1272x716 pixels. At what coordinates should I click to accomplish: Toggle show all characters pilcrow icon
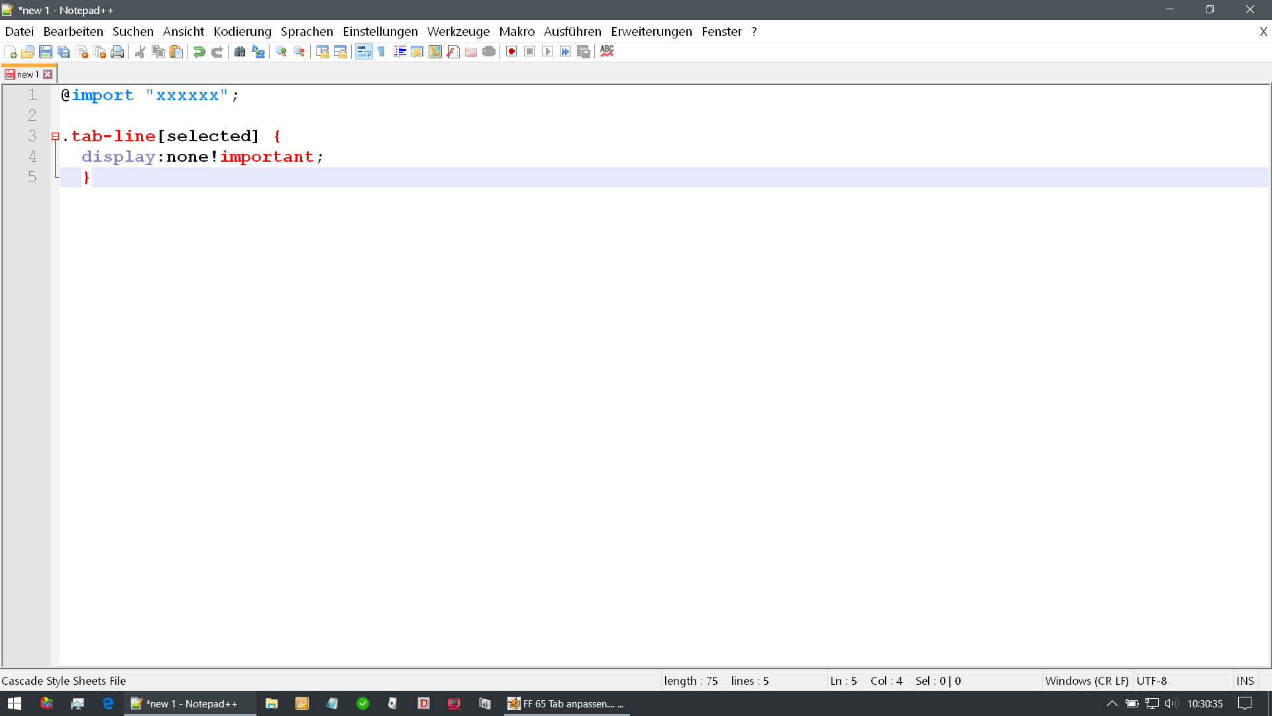pyautogui.click(x=382, y=52)
